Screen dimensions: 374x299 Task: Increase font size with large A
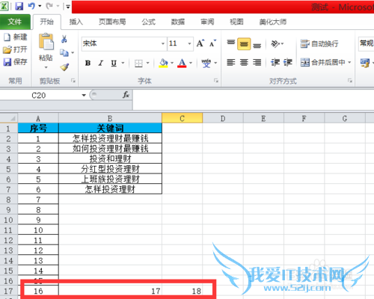click(200, 43)
